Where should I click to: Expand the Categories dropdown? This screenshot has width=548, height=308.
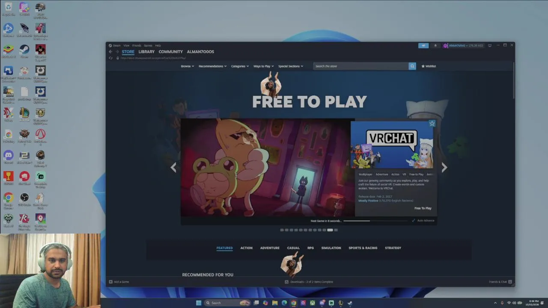240,66
